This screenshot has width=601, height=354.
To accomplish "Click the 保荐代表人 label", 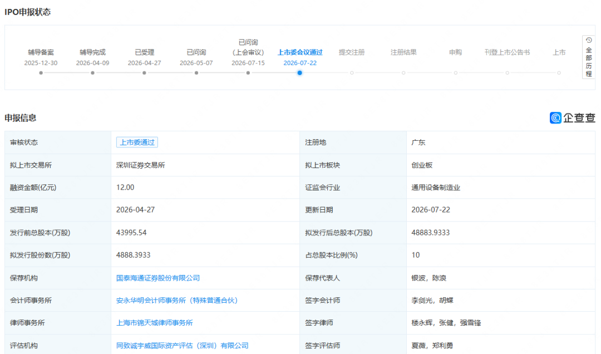I will pyautogui.click(x=322, y=278).
